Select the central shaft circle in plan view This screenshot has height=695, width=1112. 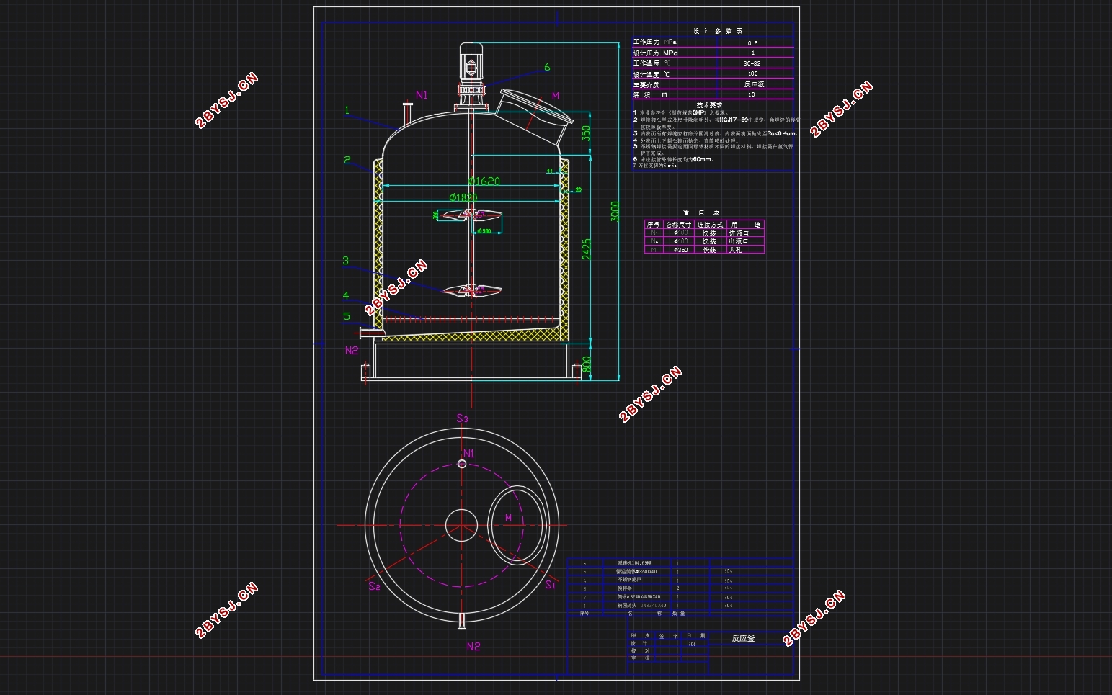click(461, 525)
